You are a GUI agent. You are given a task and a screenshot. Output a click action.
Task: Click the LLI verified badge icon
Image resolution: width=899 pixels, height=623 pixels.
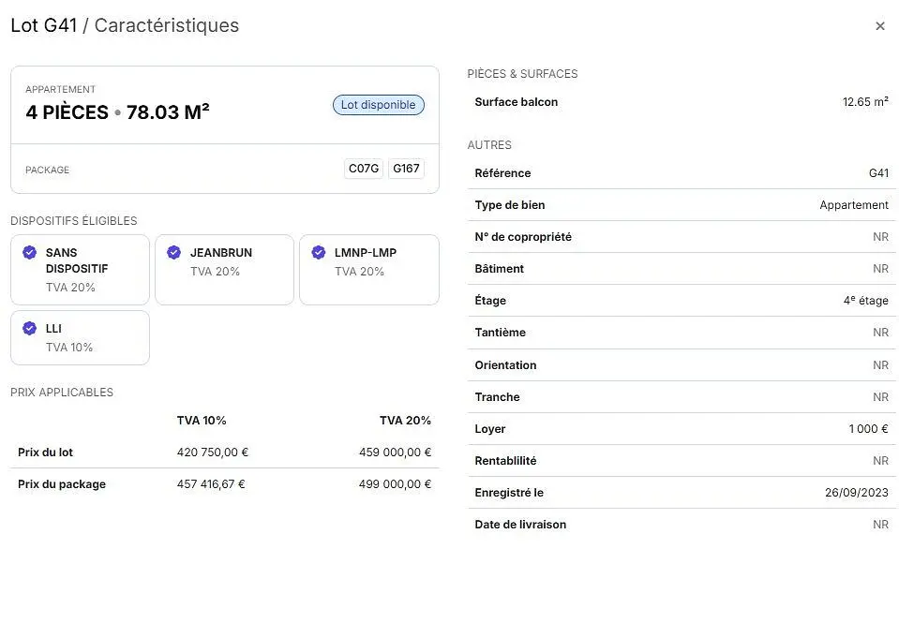click(x=29, y=328)
